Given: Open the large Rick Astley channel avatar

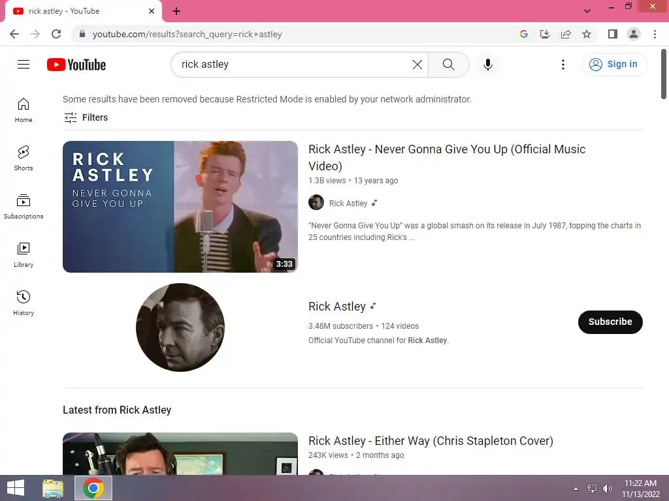Looking at the screenshot, I should (180, 327).
